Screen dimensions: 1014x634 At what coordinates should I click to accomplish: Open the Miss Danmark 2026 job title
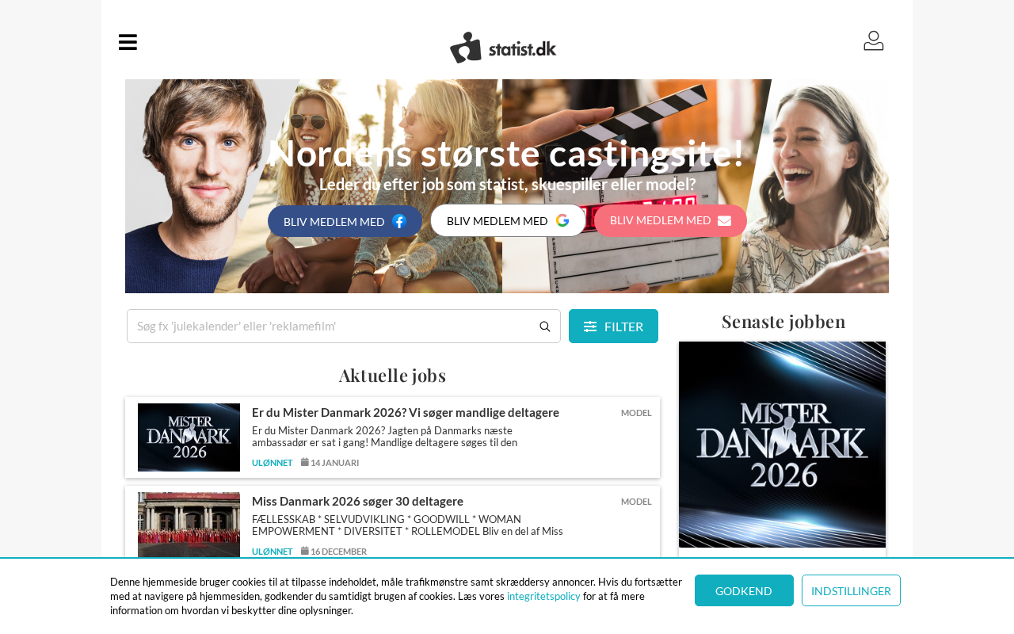(357, 501)
